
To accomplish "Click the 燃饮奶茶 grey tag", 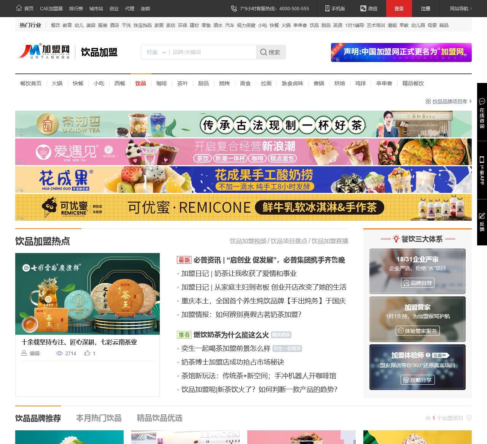I will pos(281,335).
